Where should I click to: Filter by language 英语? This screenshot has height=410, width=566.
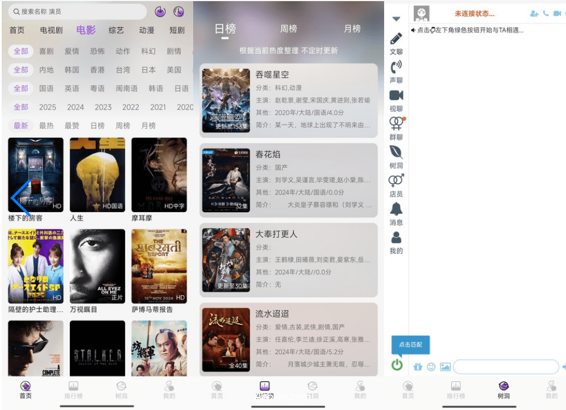click(72, 88)
